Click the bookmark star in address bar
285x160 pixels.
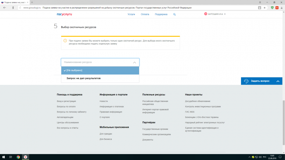coord(264,8)
